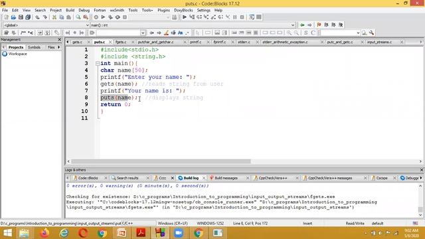The width and height of the screenshot is (425, 239).
Task: Click the Find magnifier icon
Action: (x=78, y=17)
